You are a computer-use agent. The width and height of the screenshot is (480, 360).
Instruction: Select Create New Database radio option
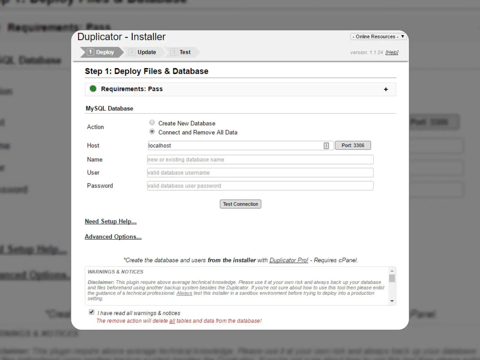[x=152, y=122]
